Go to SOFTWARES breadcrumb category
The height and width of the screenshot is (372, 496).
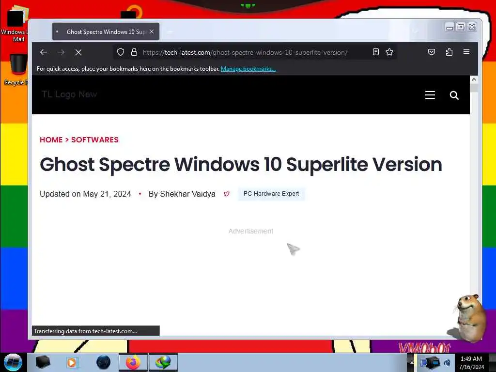point(95,140)
